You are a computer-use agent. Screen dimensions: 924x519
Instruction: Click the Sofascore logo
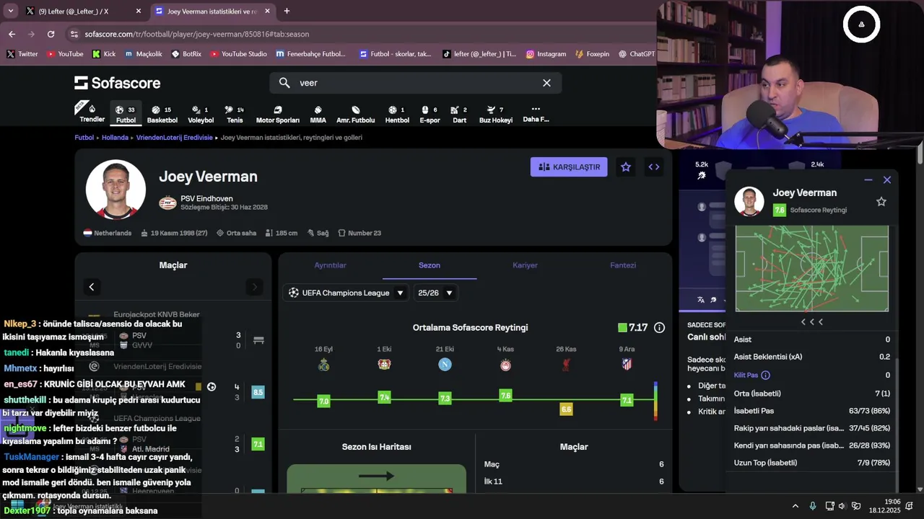[x=117, y=83]
